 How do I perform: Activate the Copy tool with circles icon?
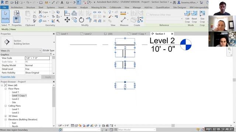coord(74,20)
